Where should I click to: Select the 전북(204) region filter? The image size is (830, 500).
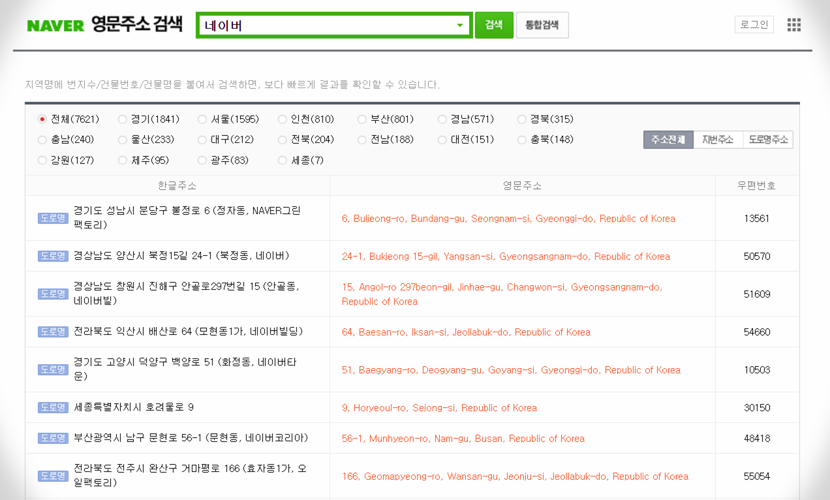point(283,140)
